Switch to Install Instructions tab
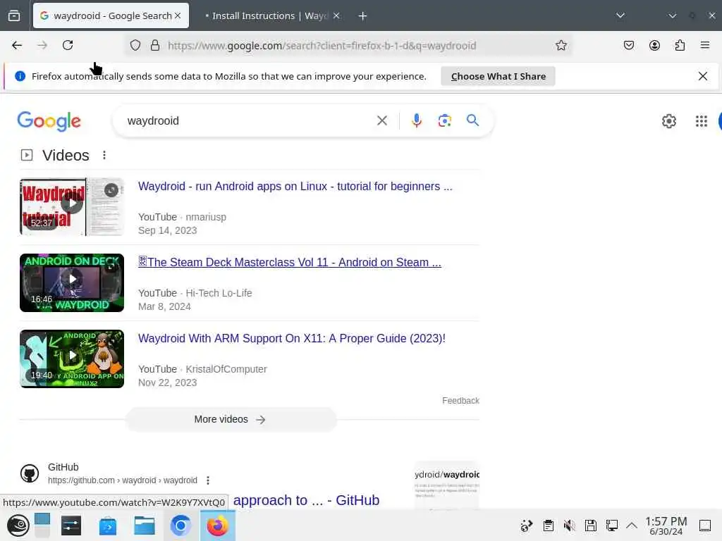 pos(271,15)
